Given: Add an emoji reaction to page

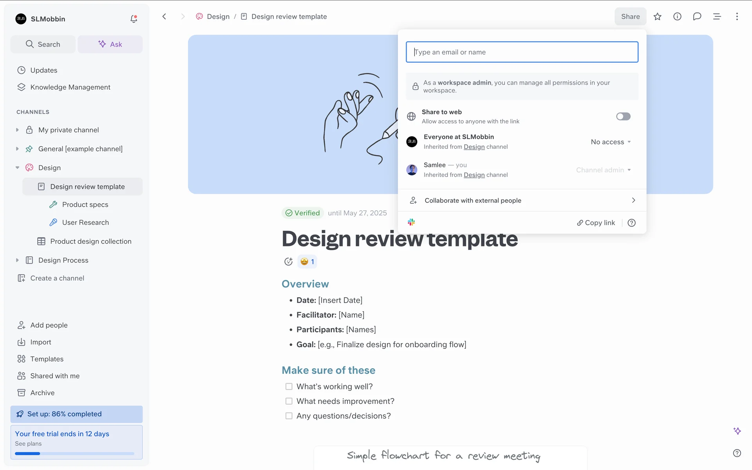Looking at the screenshot, I should pos(288,262).
